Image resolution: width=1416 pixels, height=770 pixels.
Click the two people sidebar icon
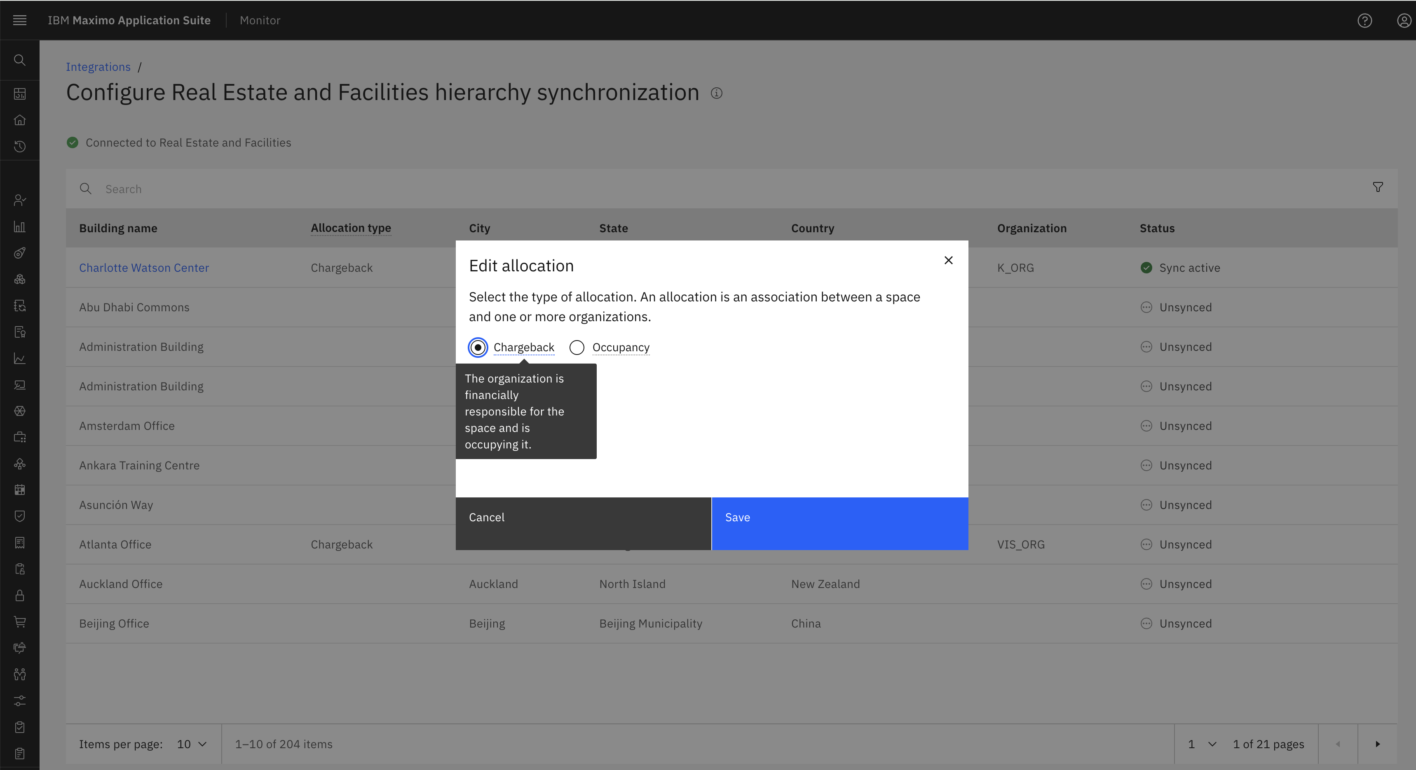pyautogui.click(x=20, y=674)
